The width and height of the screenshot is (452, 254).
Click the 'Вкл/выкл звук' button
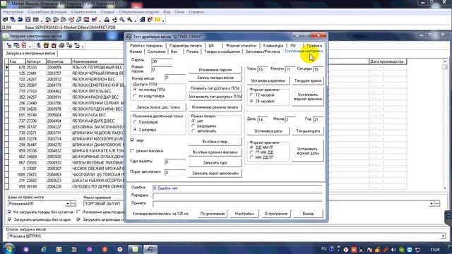215,142
